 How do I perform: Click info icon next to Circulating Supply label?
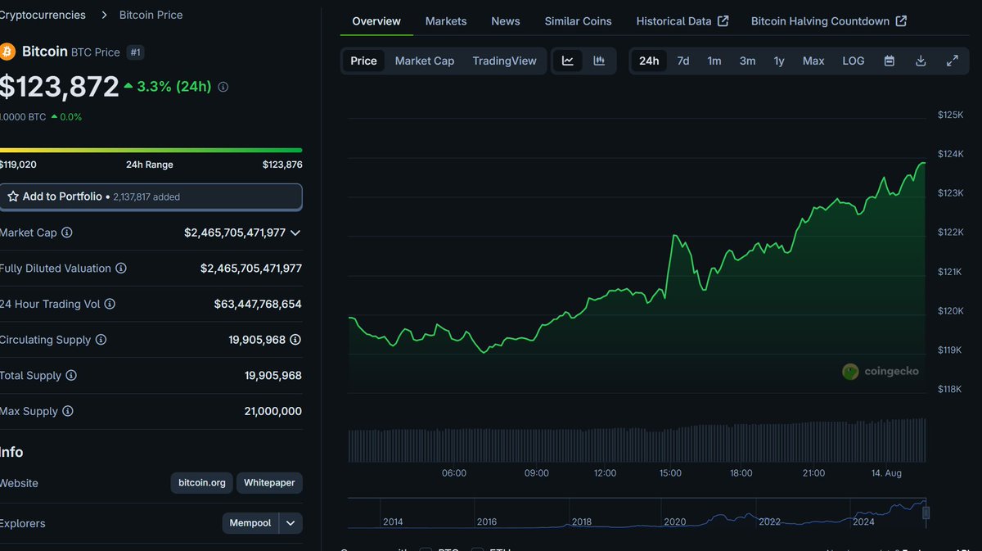[x=101, y=340]
